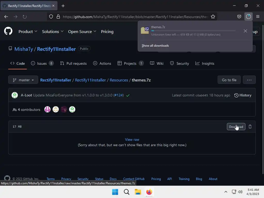
Task: Open a new tab with the plus icon
Action: point(63,6)
